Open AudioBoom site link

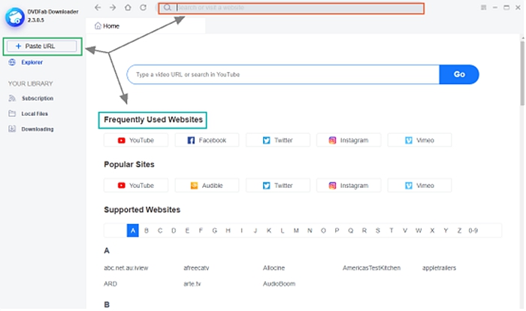pos(279,284)
